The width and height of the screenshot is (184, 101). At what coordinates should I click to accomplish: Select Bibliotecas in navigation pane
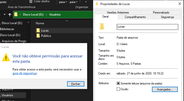(7, 29)
